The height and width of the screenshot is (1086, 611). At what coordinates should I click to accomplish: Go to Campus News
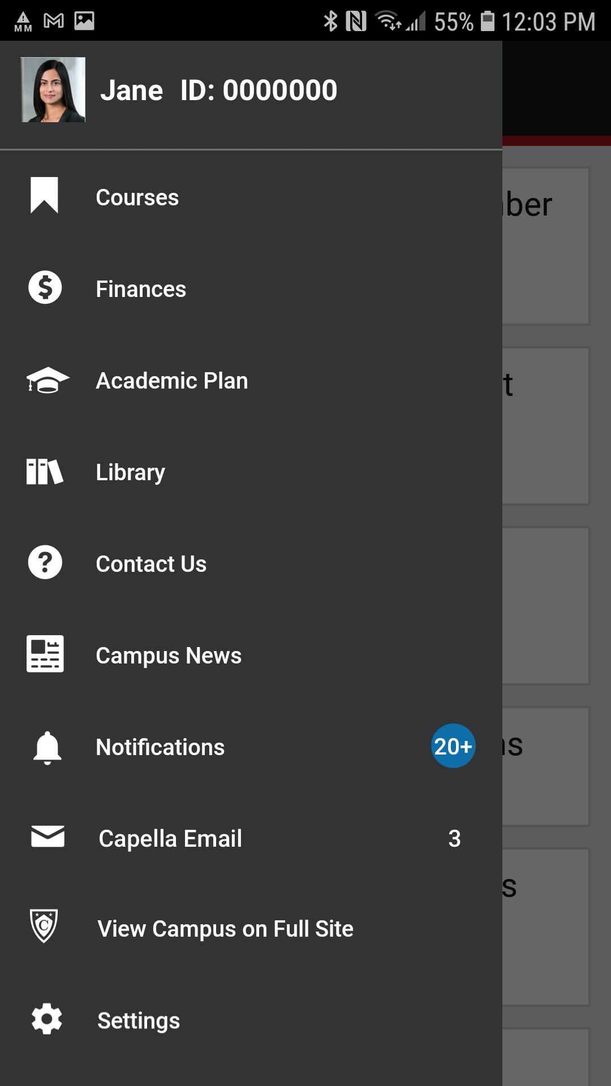tap(251, 656)
